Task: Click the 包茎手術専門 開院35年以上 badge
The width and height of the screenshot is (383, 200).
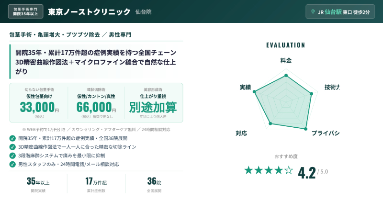Action: coord(25,11)
